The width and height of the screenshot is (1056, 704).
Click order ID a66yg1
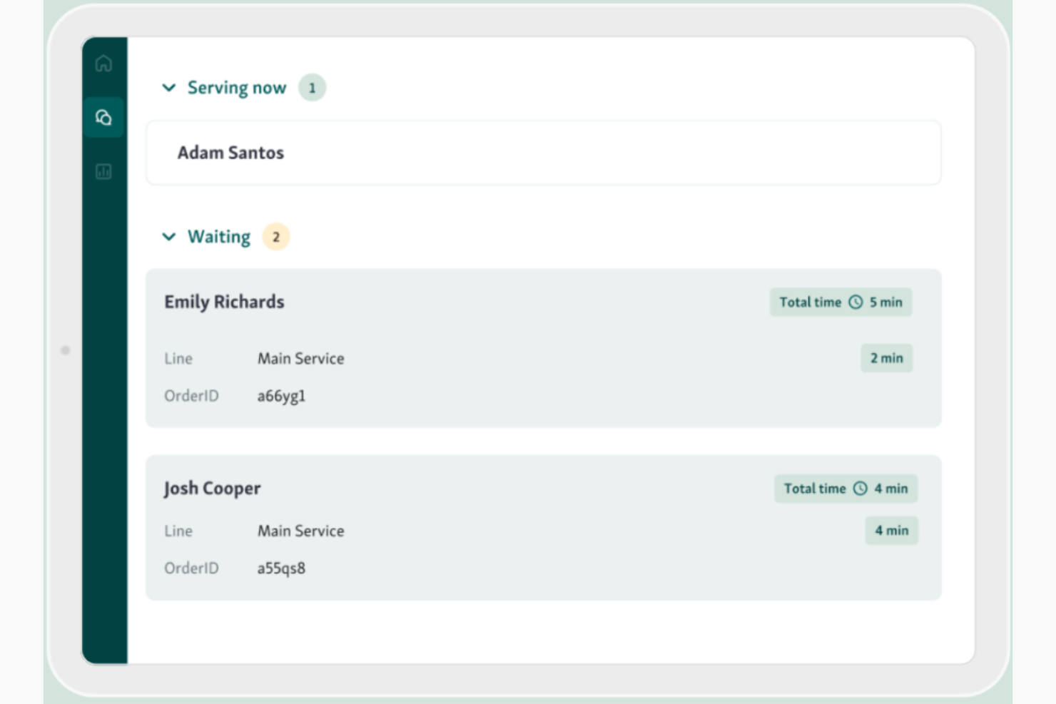281,396
